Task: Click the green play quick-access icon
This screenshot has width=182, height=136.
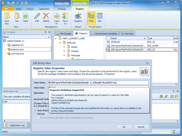Action: tap(17, 3)
